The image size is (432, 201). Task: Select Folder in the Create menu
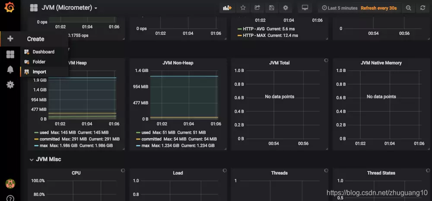pos(39,62)
